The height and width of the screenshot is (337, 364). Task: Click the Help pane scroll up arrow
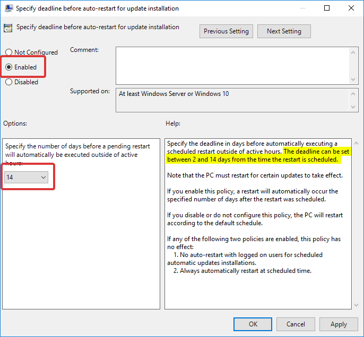pyautogui.click(x=356, y=143)
